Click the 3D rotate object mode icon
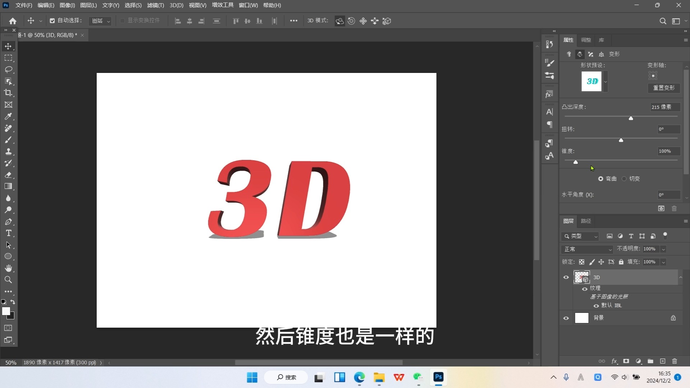The image size is (690, 388). (340, 21)
